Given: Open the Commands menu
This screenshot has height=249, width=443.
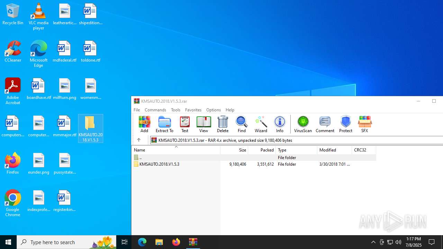Looking at the screenshot, I should coord(155,110).
